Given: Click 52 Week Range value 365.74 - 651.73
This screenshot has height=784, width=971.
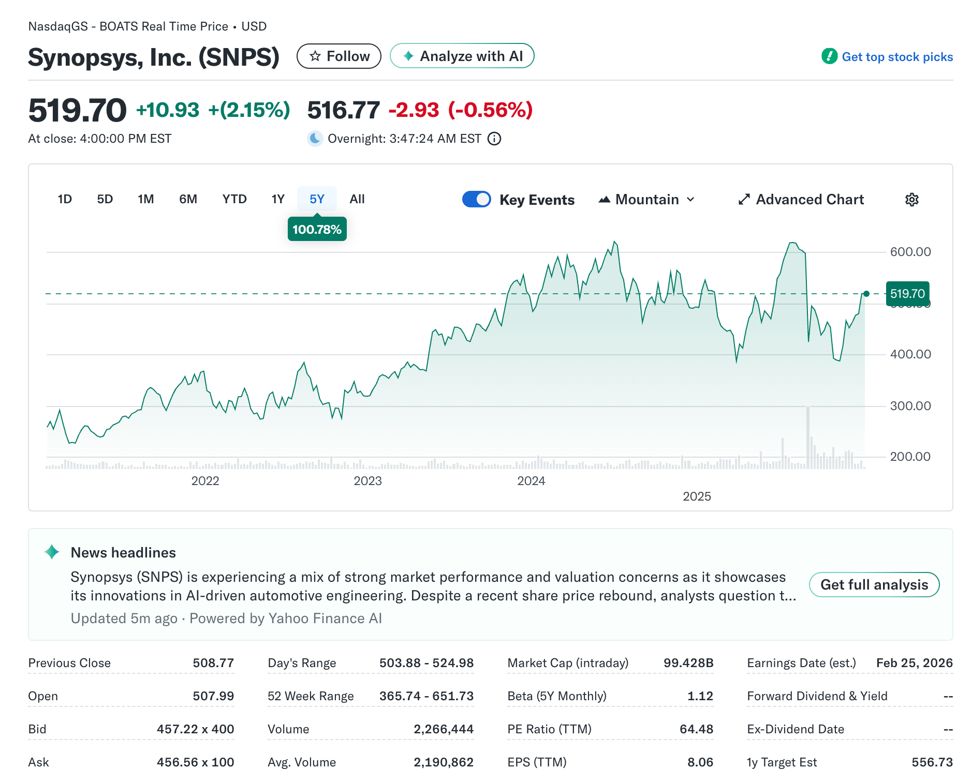Looking at the screenshot, I should [x=426, y=696].
